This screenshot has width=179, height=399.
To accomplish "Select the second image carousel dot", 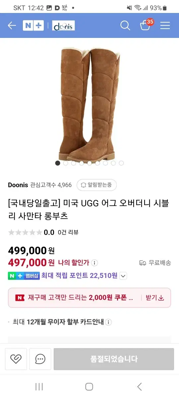I will [x=66, y=163].
